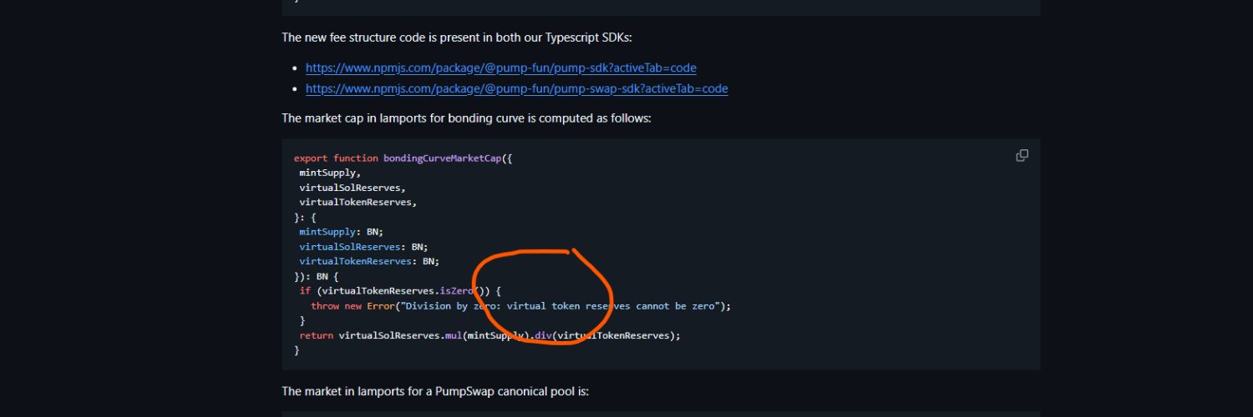Copy the bondingCurveMarketCap code block
Viewport: 1253px width, 417px height.
pos(1022,156)
